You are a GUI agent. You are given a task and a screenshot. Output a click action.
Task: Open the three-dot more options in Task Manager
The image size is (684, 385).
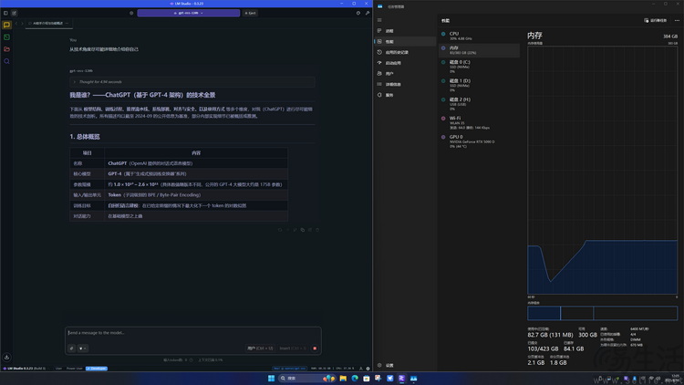(x=677, y=20)
